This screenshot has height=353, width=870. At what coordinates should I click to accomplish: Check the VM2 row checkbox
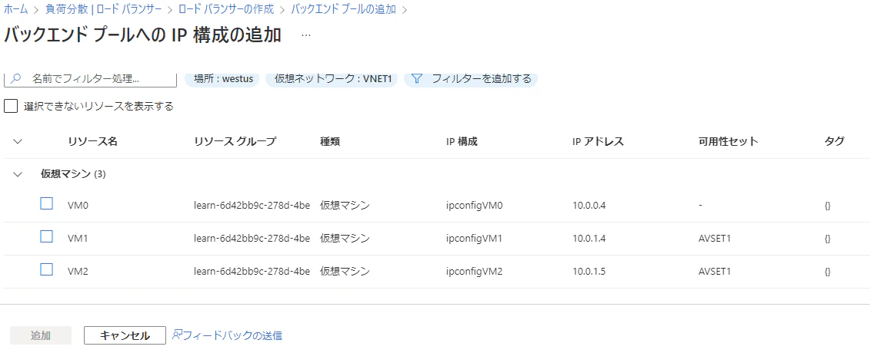click(x=47, y=270)
